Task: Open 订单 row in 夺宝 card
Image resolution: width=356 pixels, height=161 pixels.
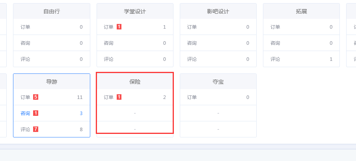Action: click(218, 97)
